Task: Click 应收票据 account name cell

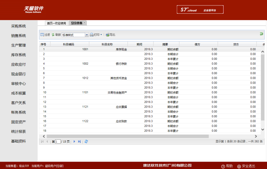Action: pyautogui.click(x=108, y=107)
